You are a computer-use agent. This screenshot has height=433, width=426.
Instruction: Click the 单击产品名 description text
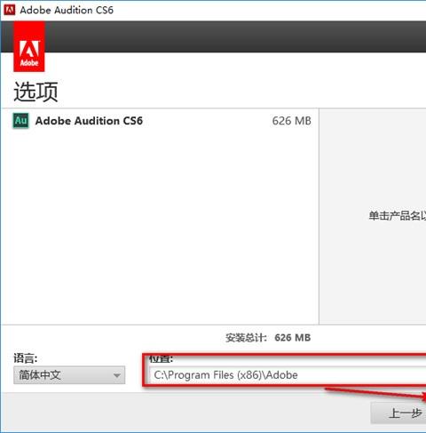click(398, 216)
